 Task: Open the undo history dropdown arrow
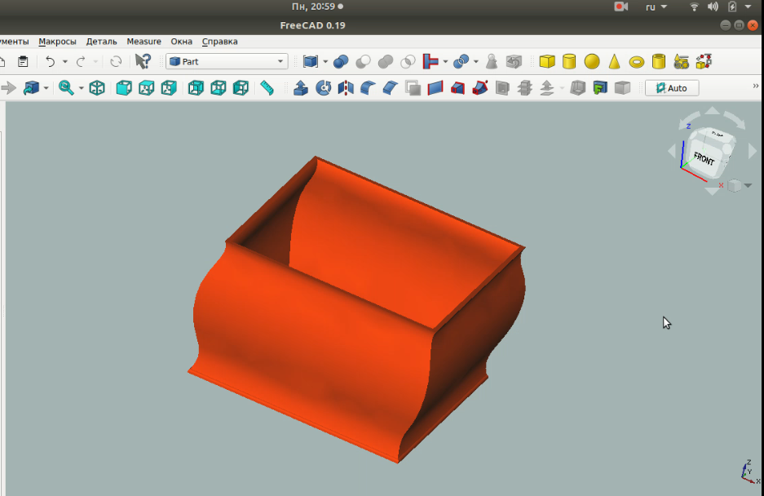(64, 61)
